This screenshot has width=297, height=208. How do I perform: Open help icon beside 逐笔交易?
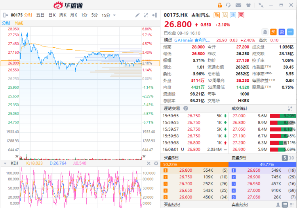pos(186,109)
